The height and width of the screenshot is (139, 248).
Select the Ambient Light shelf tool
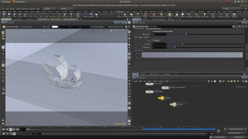tap(205, 15)
